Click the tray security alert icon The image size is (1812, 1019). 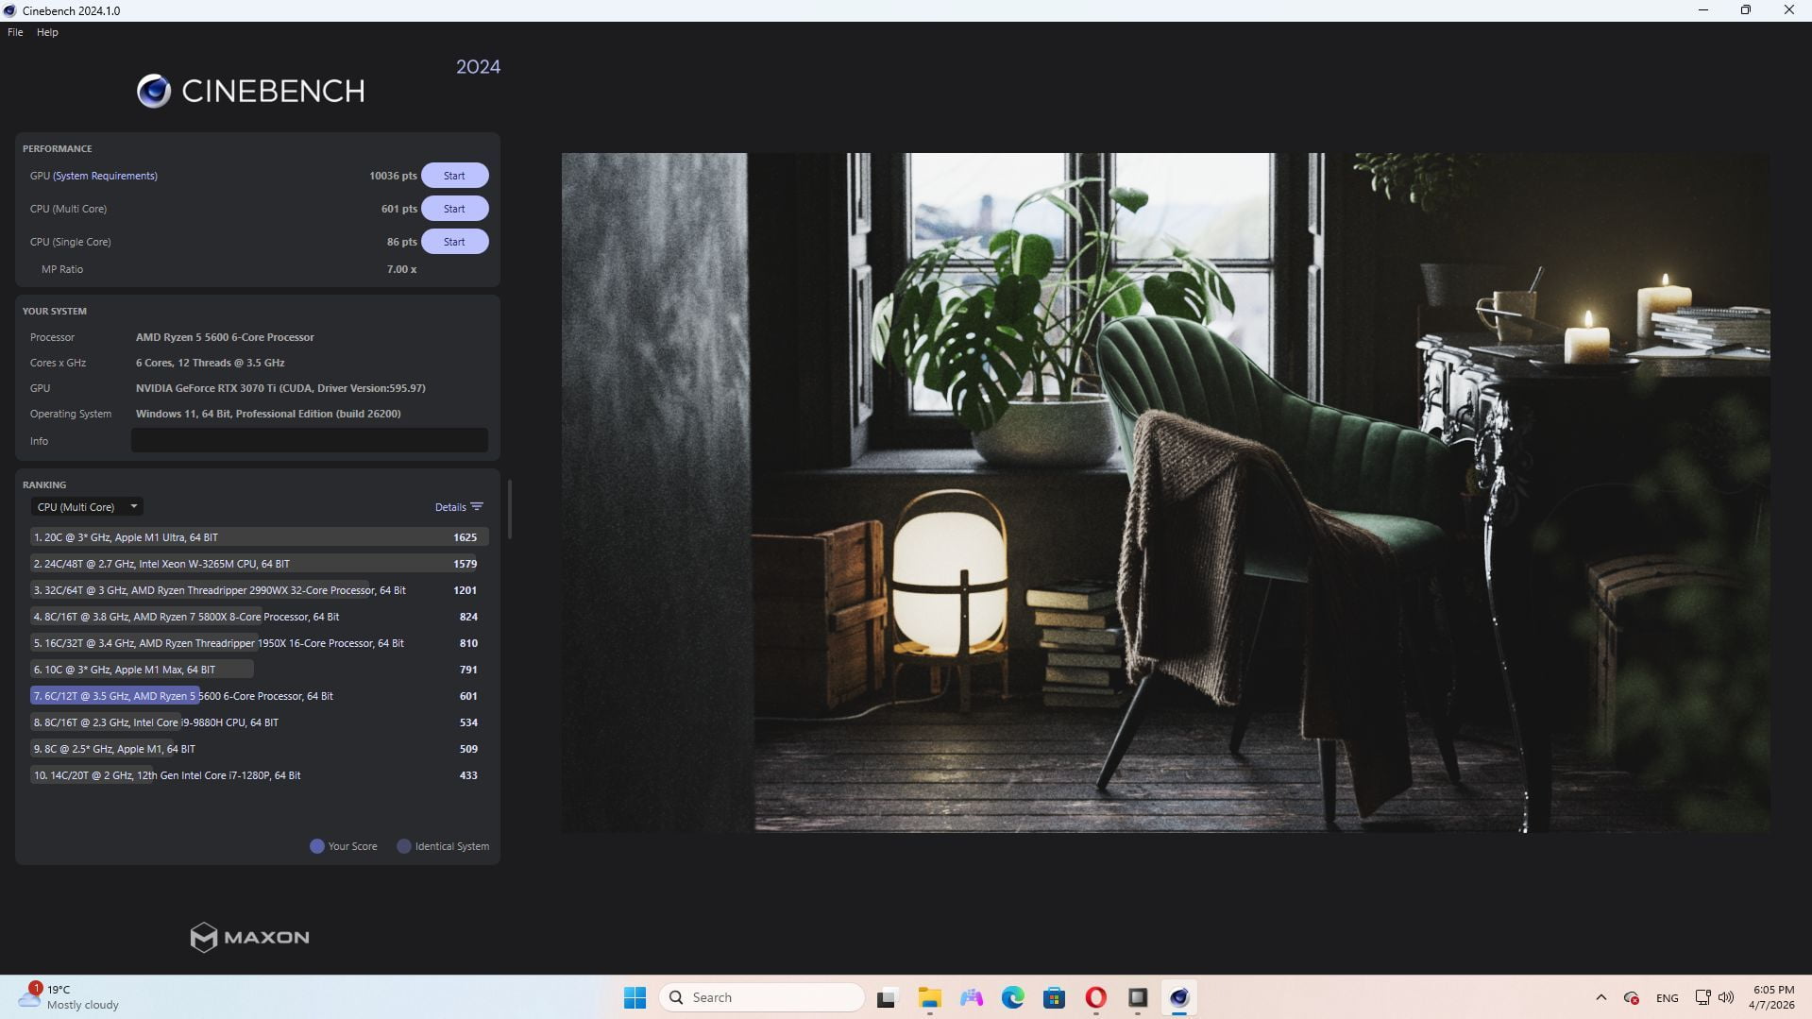click(x=1631, y=997)
